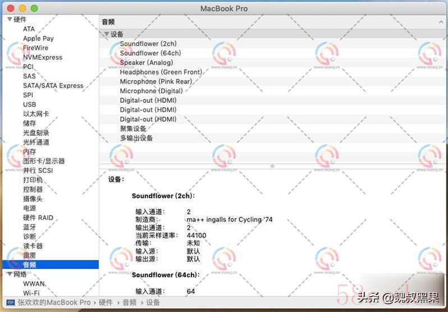This screenshot has width=448, height=312.
Task: Click manufacturer ma++ ingalls for Cycling '74
Action: [230, 220]
